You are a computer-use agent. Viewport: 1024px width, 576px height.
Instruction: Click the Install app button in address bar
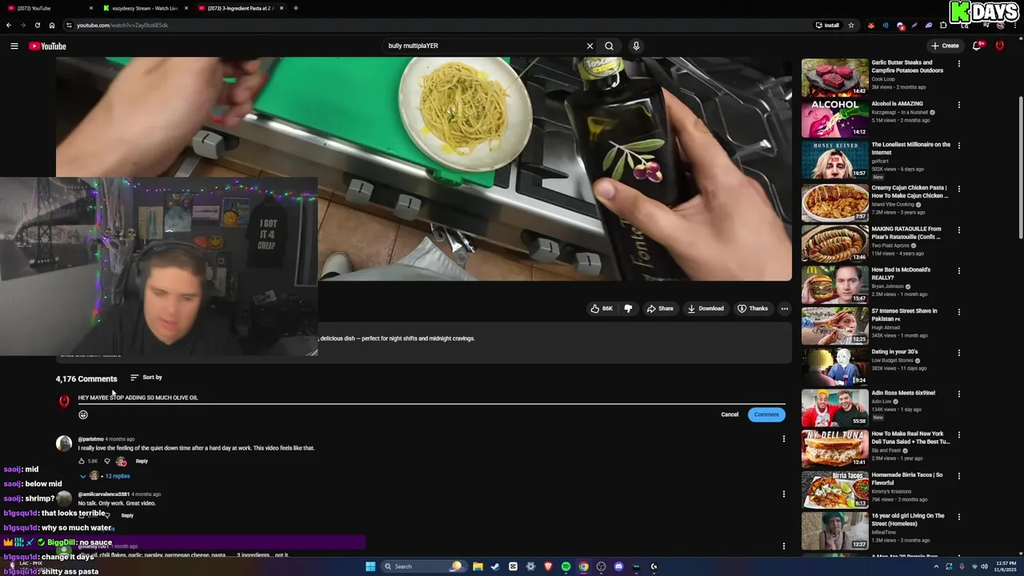(827, 25)
